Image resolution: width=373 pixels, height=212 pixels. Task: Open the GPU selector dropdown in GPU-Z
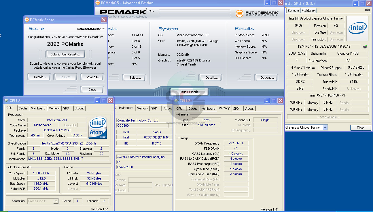point(325,128)
